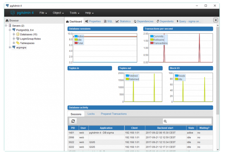Expand the argongra server node
The width and height of the screenshot is (227, 154).
[9, 47]
